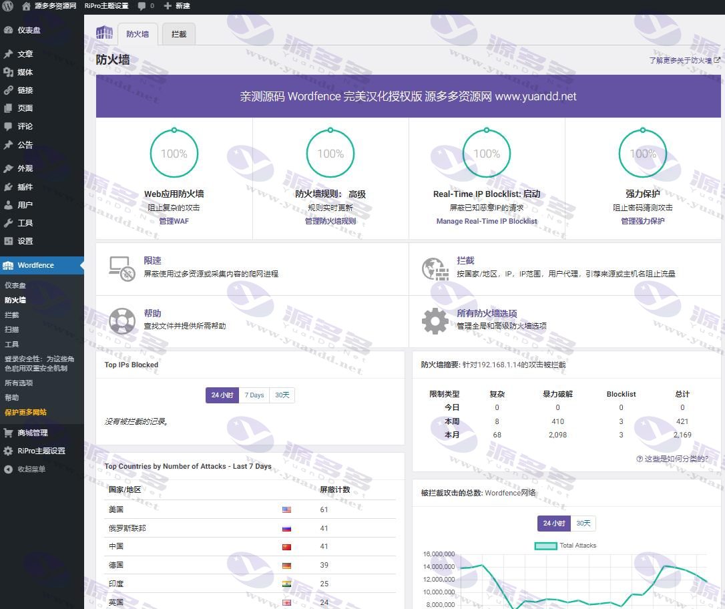Screen dimensions: 725x609
Task: Click the 插件 plugin icon
Action: pos(8,187)
